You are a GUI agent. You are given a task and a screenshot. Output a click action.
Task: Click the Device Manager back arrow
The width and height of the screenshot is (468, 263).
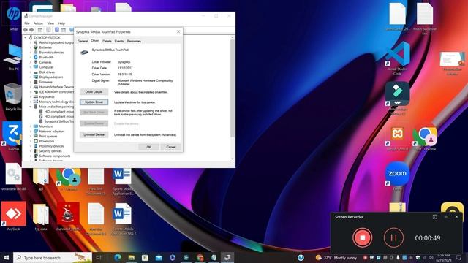[26, 30]
